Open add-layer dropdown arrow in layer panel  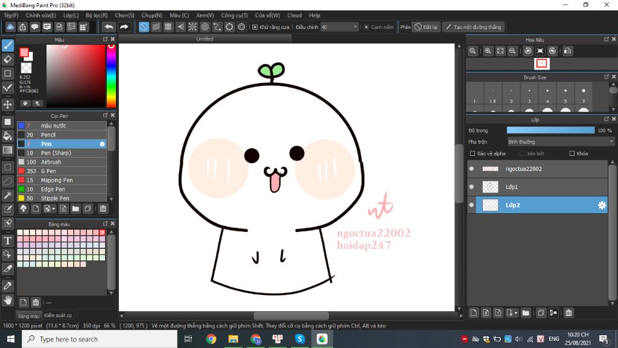(516, 314)
